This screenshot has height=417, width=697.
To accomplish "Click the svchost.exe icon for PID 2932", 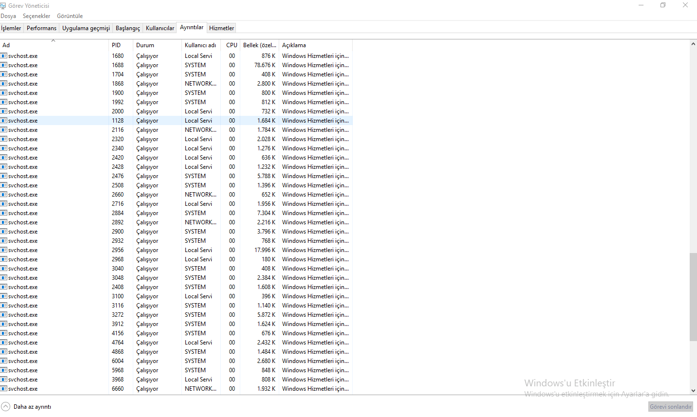I will pos(4,241).
